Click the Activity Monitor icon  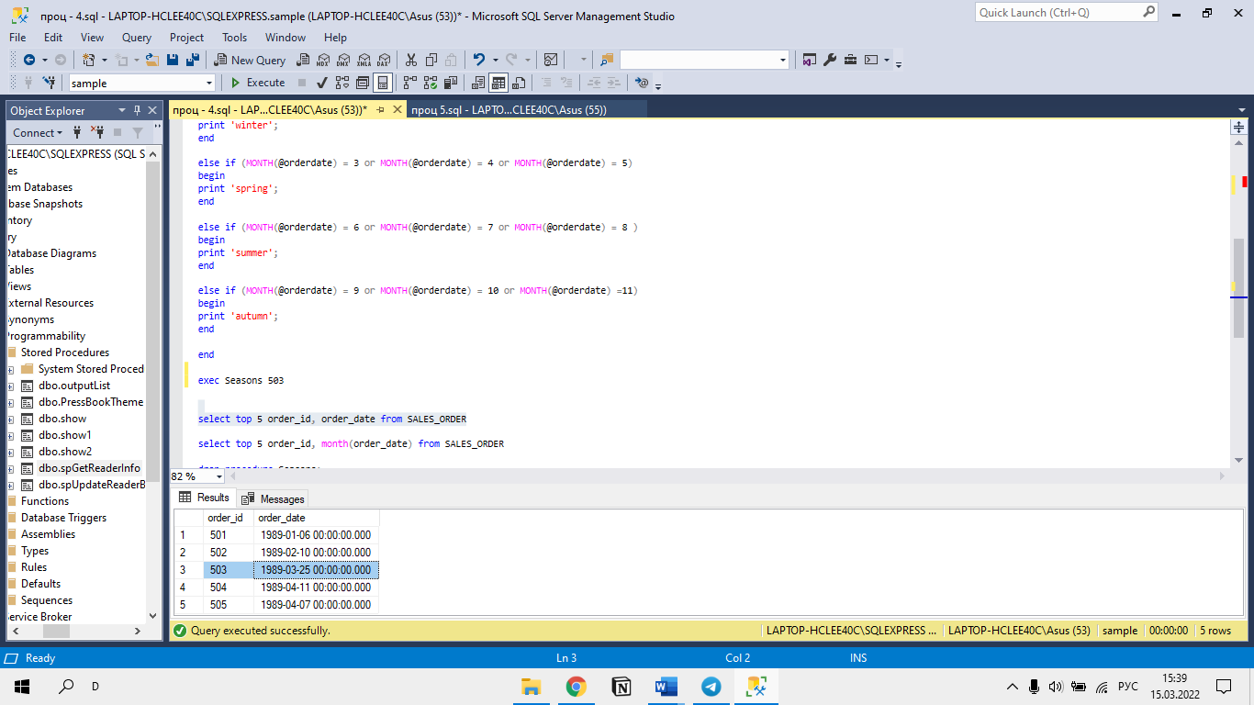pyautogui.click(x=550, y=60)
